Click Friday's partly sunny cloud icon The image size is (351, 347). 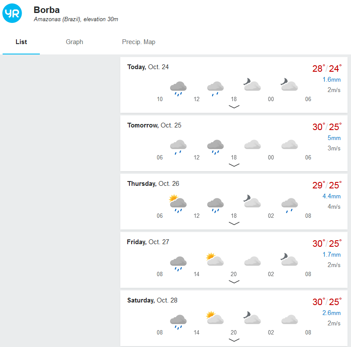[215, 260]
